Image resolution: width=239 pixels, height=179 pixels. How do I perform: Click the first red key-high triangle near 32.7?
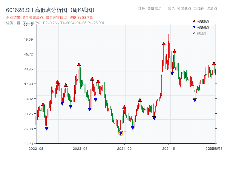click(43, 104)
